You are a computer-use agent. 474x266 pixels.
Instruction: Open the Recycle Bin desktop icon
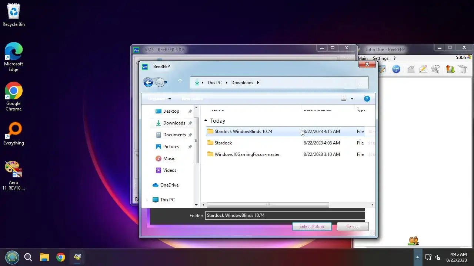(14, 16)
